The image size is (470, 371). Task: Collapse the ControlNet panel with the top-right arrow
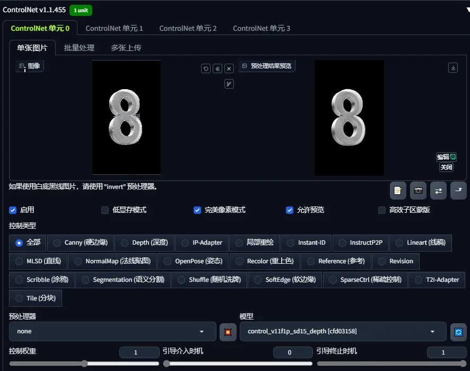[468, 10]
